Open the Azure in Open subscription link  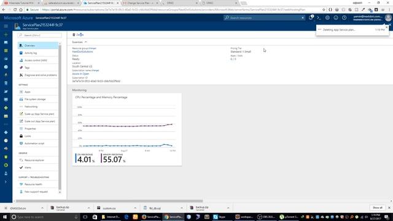click(80, 74)
